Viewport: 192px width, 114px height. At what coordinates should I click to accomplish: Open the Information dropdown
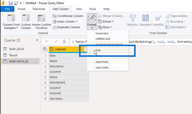(x=177, y=27)
